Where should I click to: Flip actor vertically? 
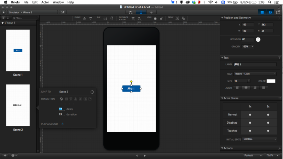pos(105,18)
